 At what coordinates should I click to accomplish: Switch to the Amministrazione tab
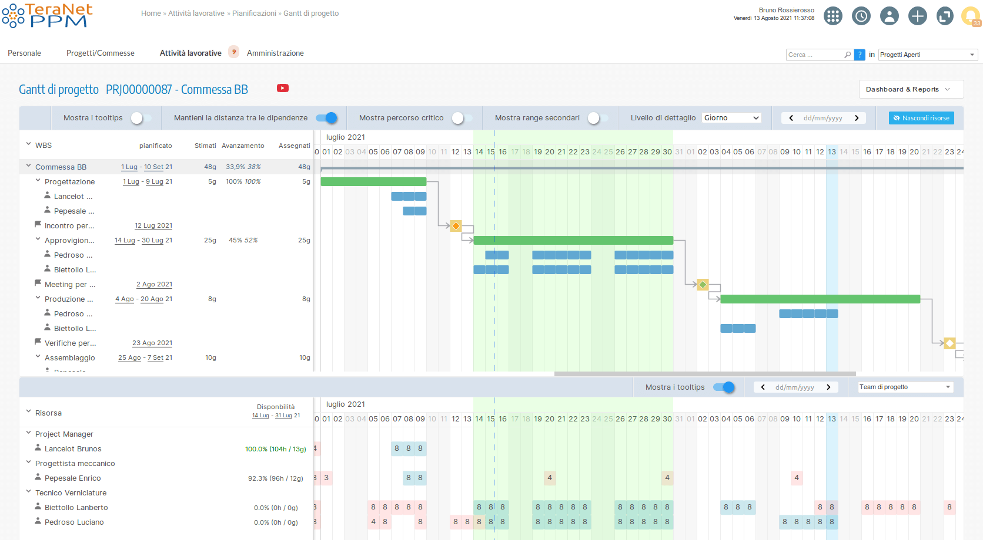[x=275, y=53]
